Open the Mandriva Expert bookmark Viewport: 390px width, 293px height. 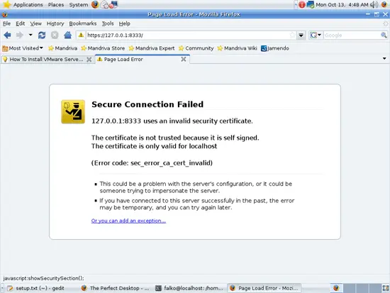[152, 48]
